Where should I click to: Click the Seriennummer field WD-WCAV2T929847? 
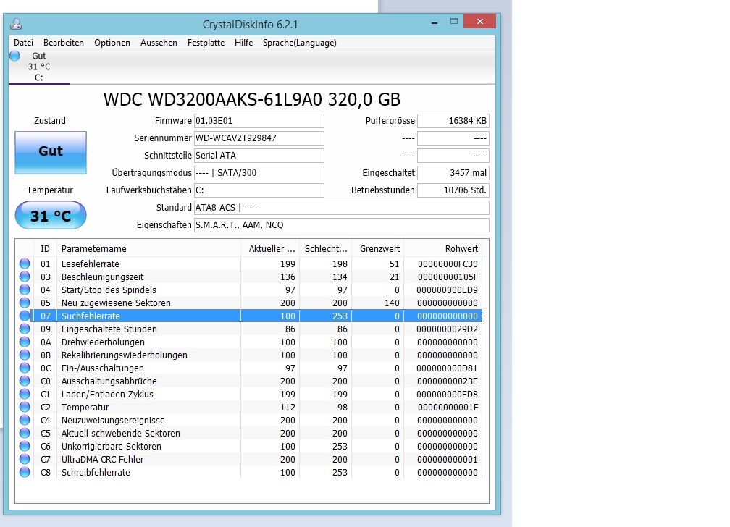(259, 138)
